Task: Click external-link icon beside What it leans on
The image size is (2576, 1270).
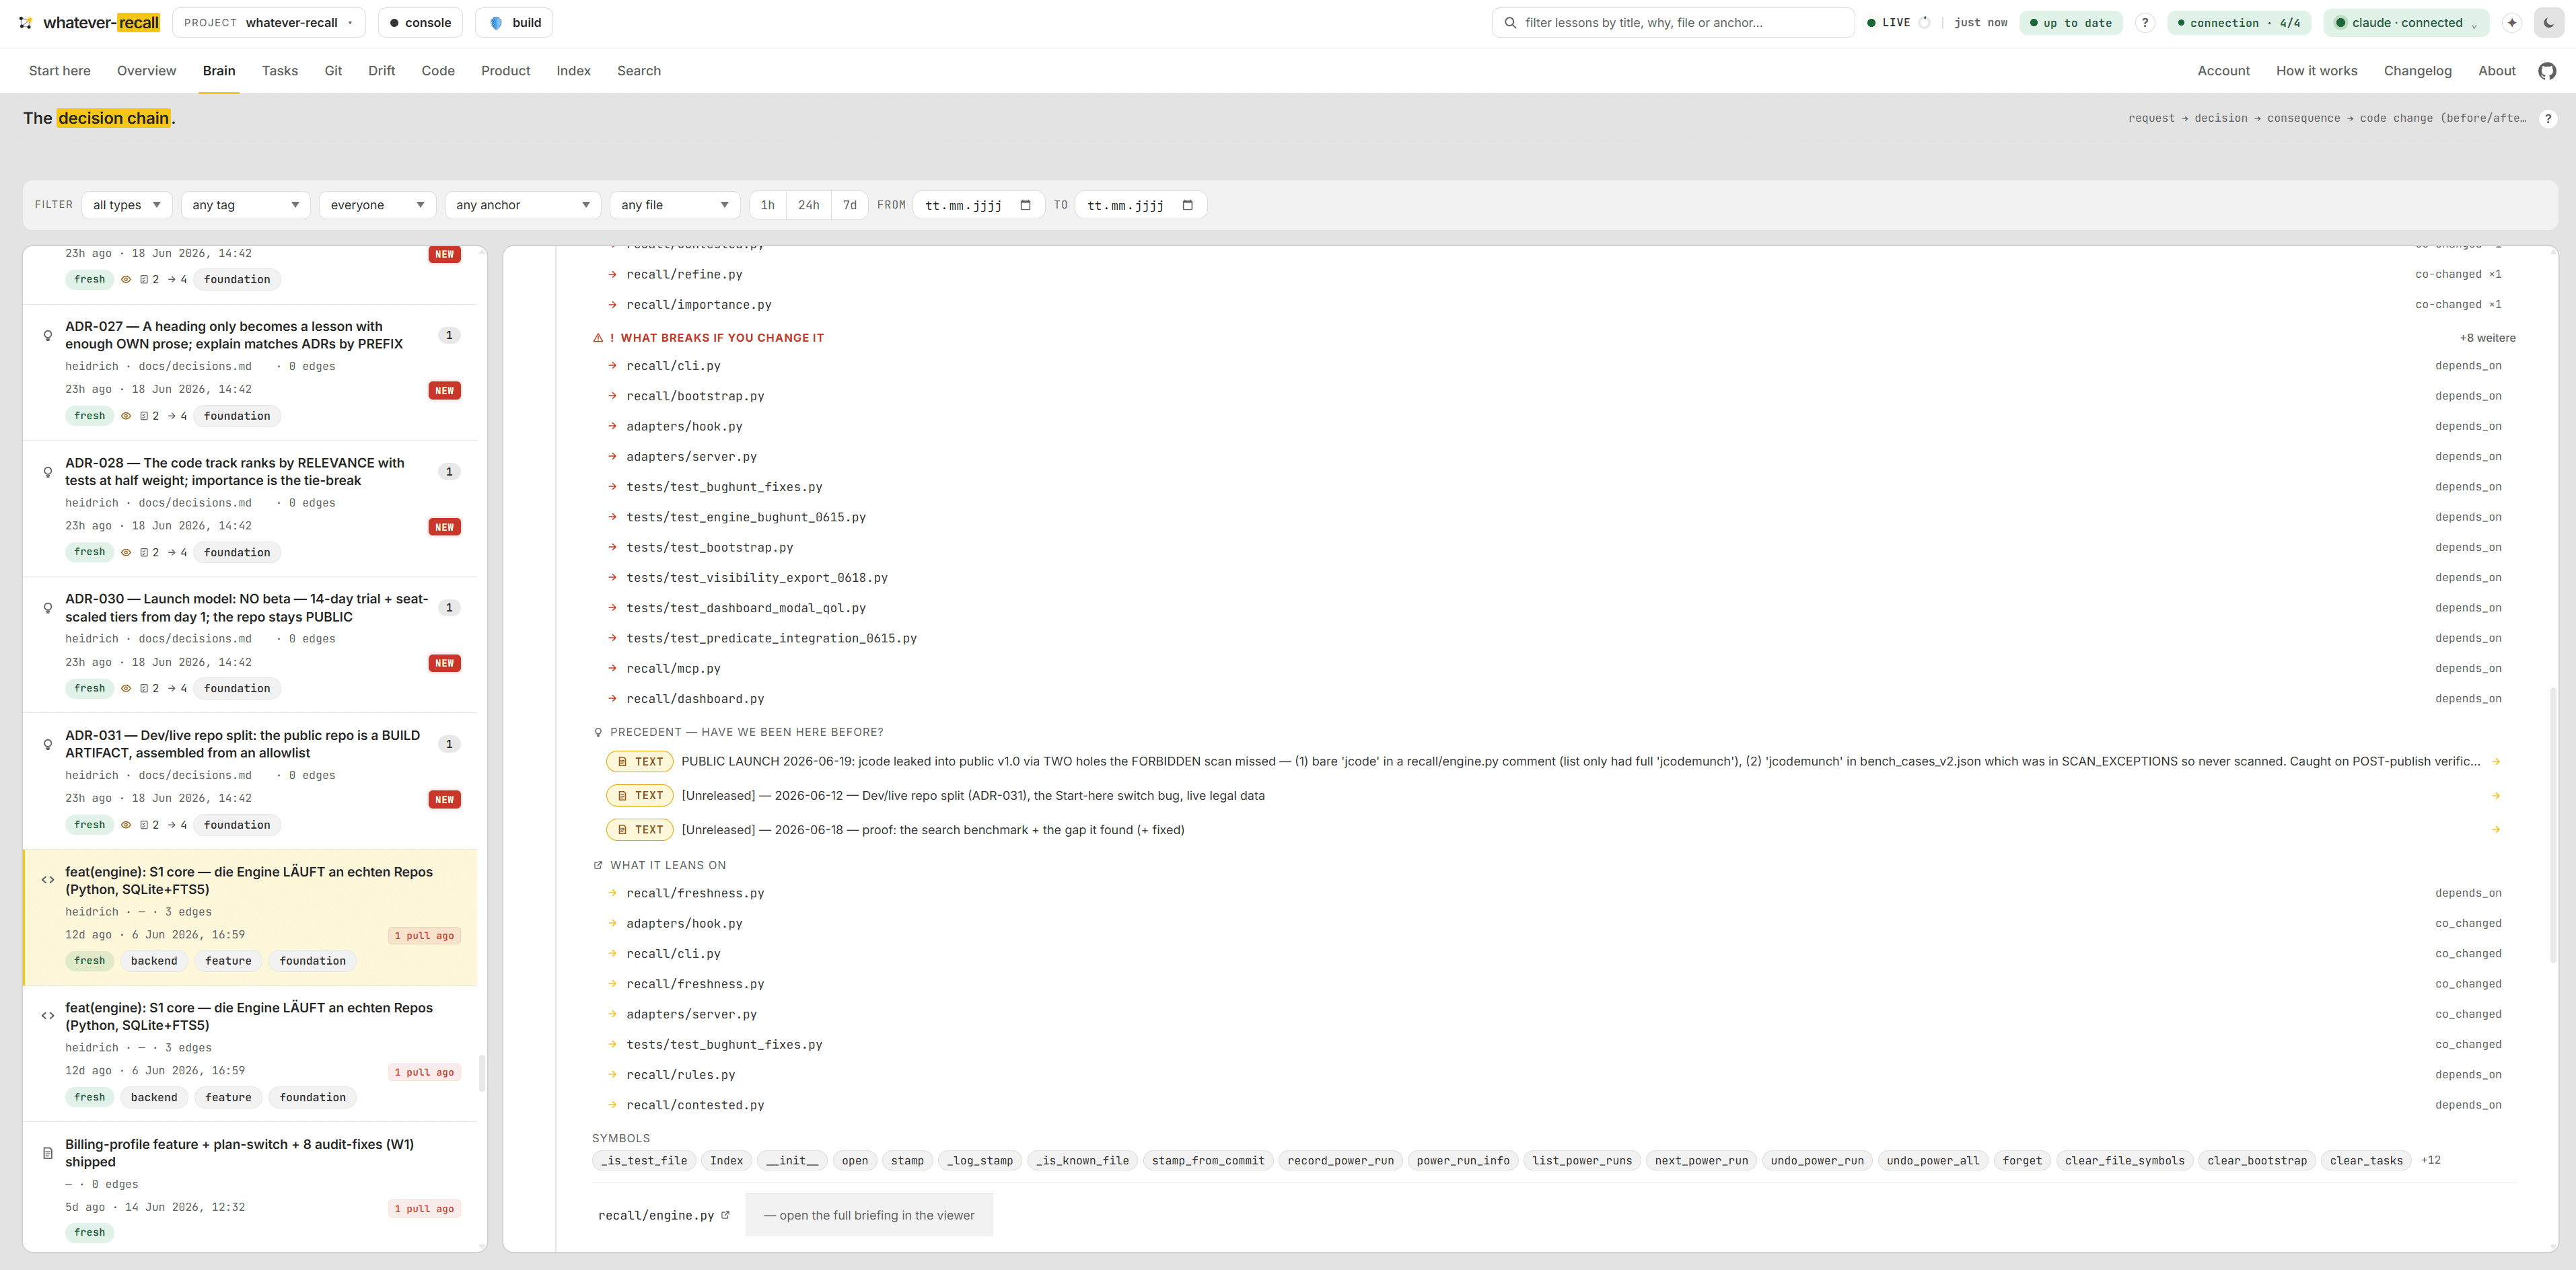Action: [x=598, y=865]
